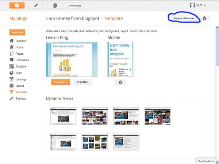This screenshot has width=219, height=164.
Task: Click the vertical scrollbar thumb
Action: point(217,48)
